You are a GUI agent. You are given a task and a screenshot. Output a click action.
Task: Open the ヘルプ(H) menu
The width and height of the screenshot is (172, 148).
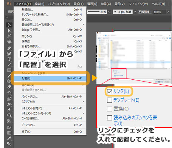pyautogui.click(x=158, y=4)
